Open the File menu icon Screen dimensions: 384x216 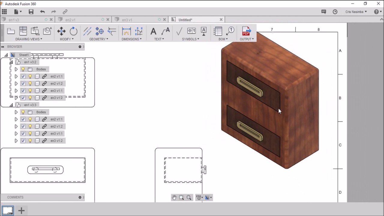coord(18,12)
